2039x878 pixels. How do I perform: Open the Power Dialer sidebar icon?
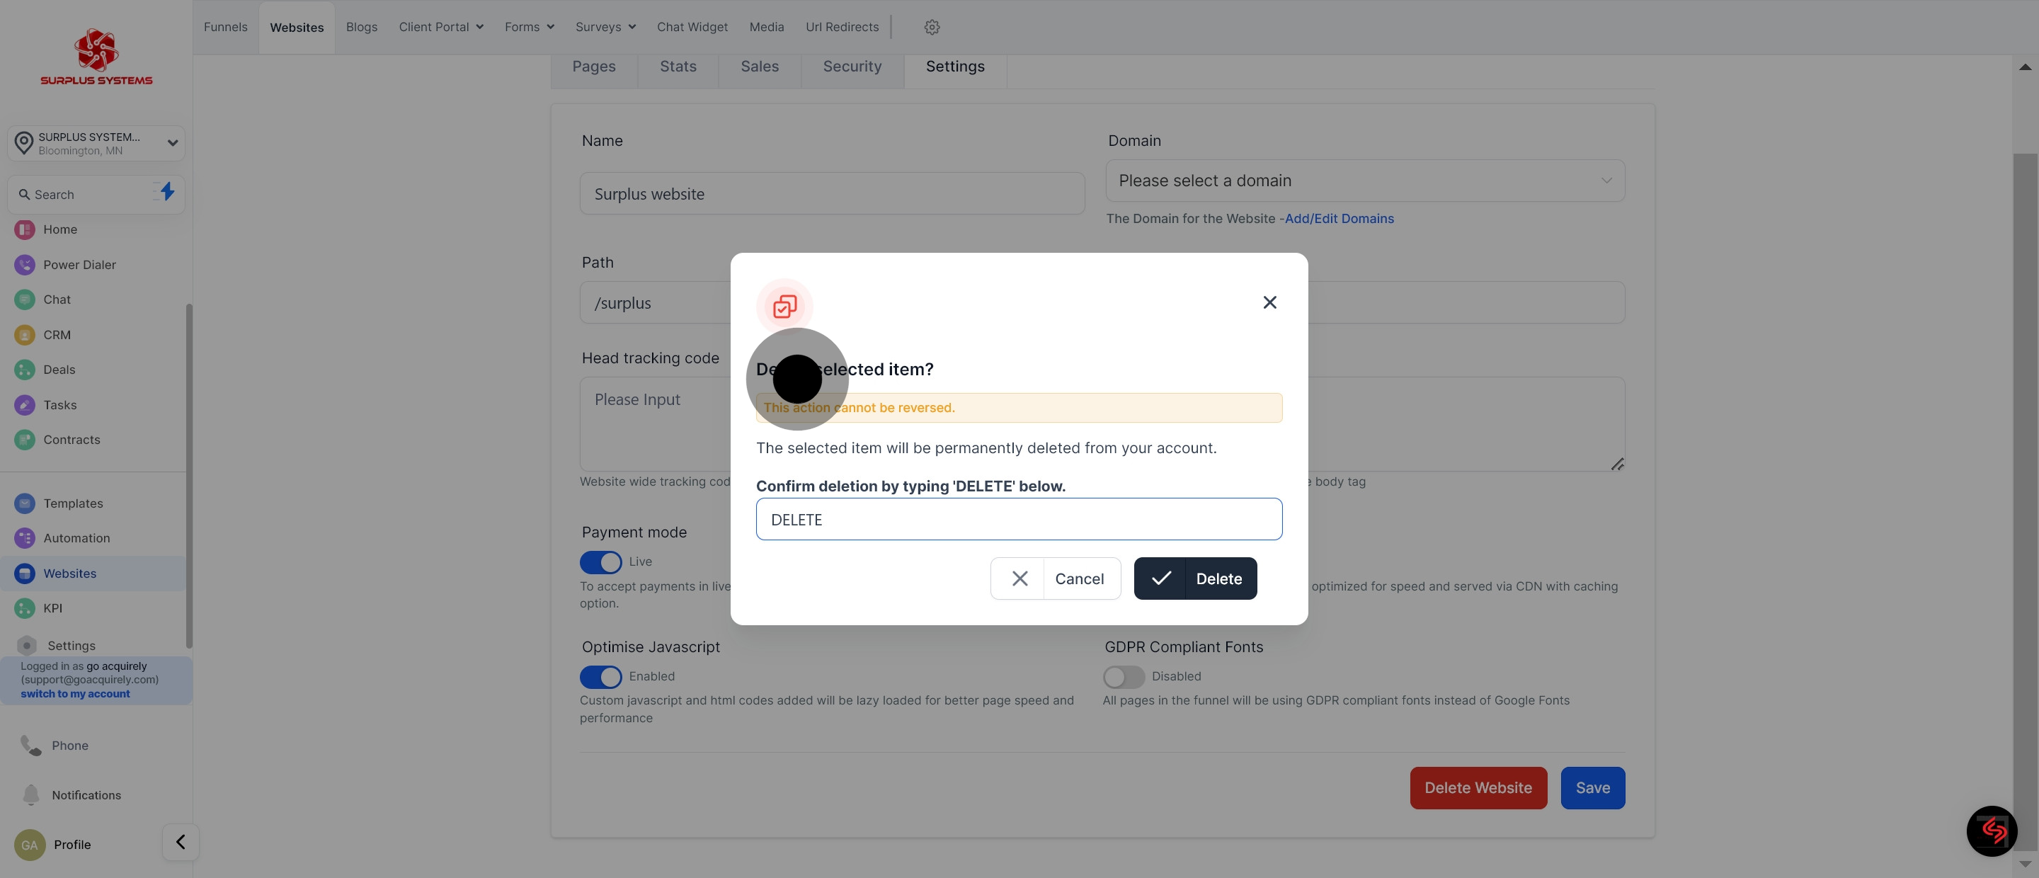25,264
